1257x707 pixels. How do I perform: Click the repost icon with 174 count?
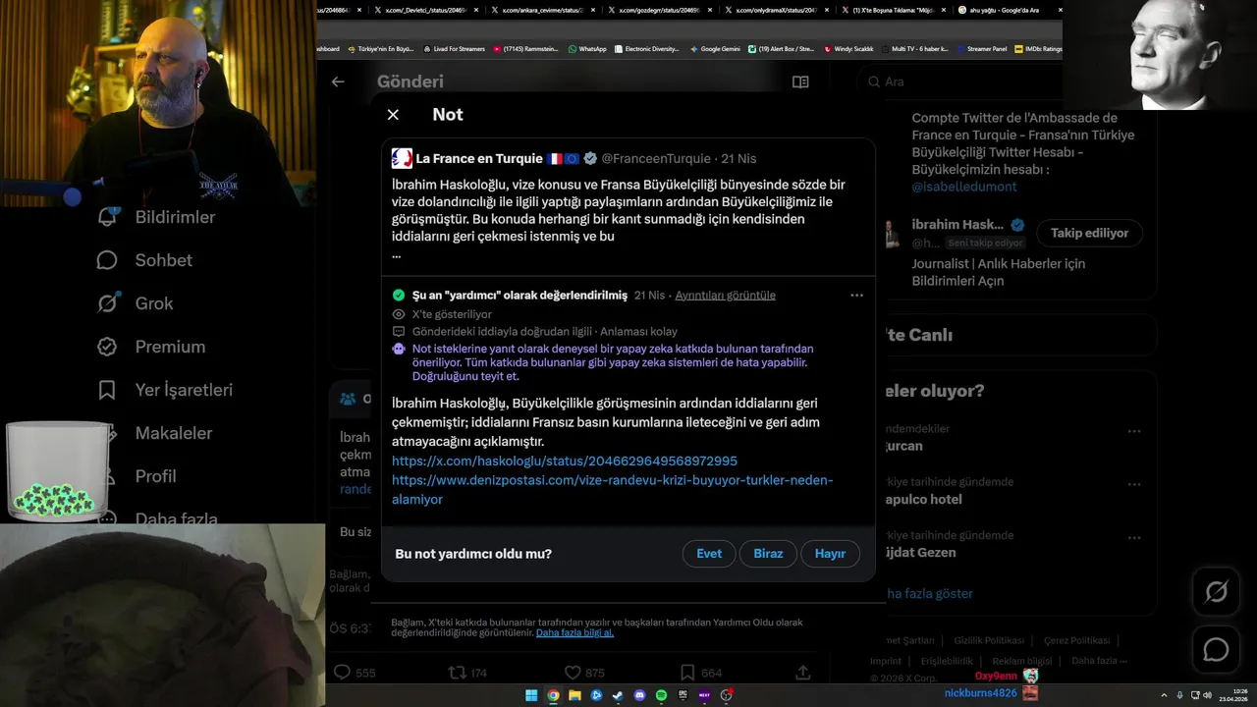click(x=457, y=673)
